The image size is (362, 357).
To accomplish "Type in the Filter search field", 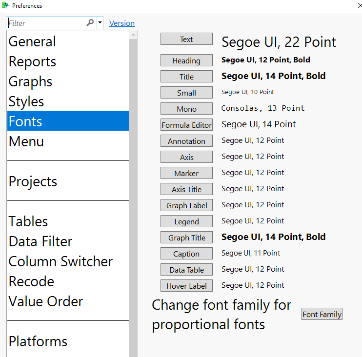I will tap(46, 23).
